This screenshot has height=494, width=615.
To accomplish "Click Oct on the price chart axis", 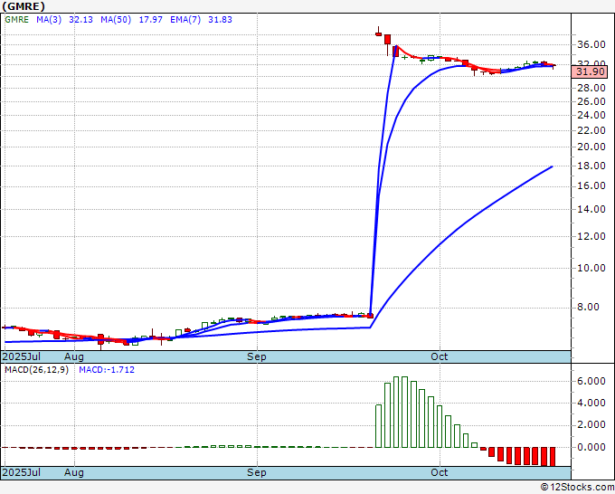I will (440, 356).
